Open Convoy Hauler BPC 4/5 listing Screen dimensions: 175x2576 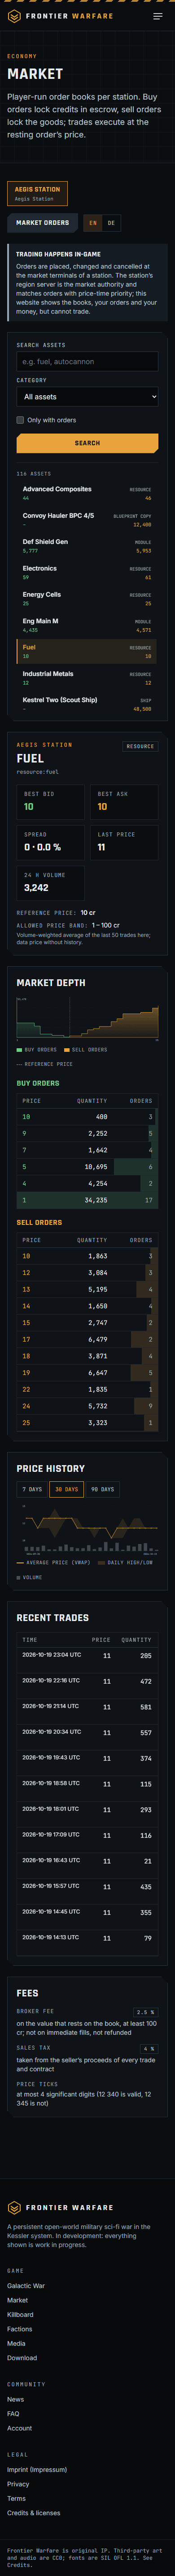pos(87,520)
